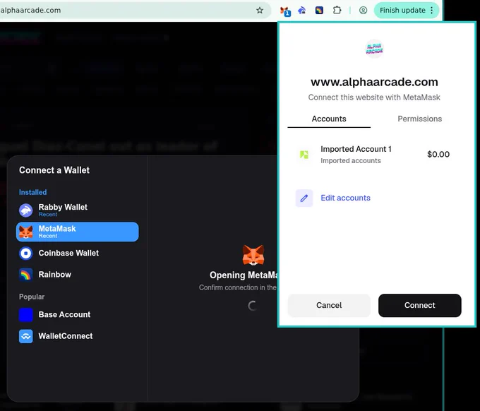Choose Coinbase Wallet option
Screen dimensions: 480x411
pyautogui.click(x=77, y=254)
